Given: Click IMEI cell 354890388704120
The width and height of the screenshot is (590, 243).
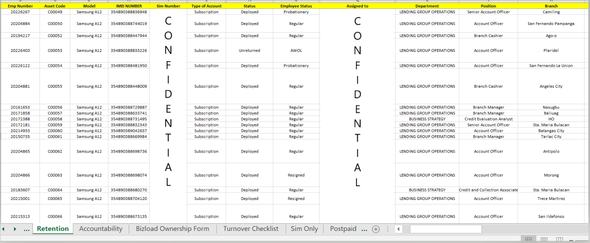Looking at the screenshot, I should [x=129, y=199].
